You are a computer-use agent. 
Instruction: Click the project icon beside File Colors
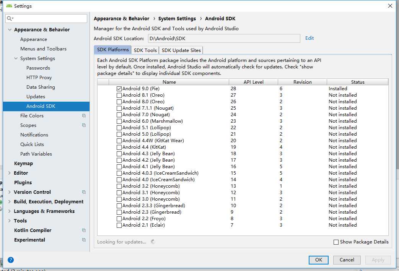pyautogui.click(x=84, y=115)
